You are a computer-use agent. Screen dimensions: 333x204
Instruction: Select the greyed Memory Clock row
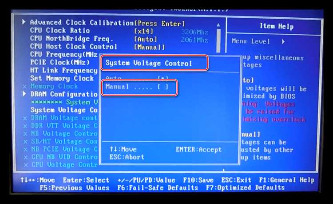coord(54,86)
